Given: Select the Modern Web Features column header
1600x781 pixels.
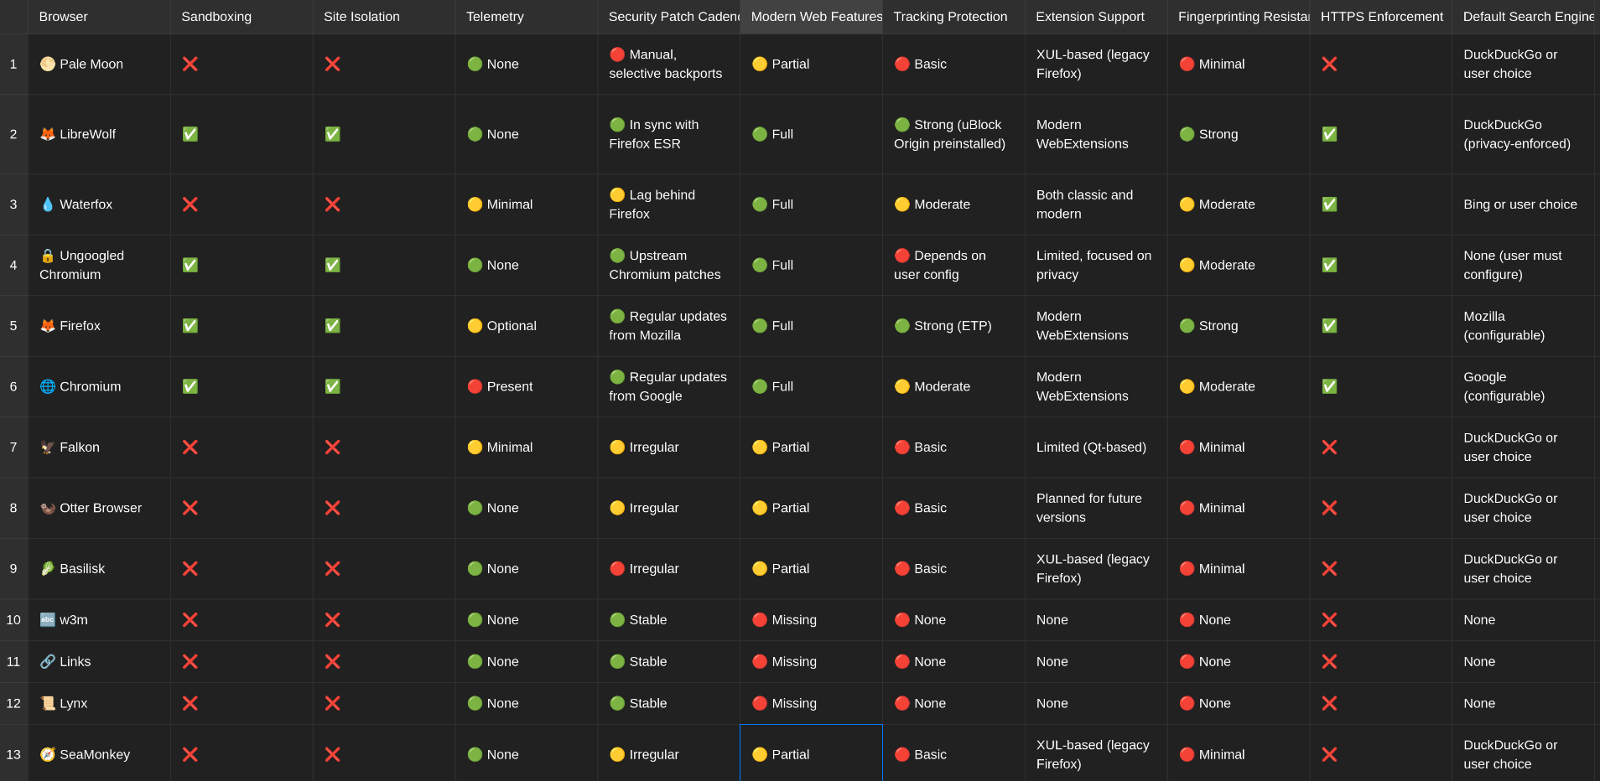Looking at the screenshot, I should point(811,17).
